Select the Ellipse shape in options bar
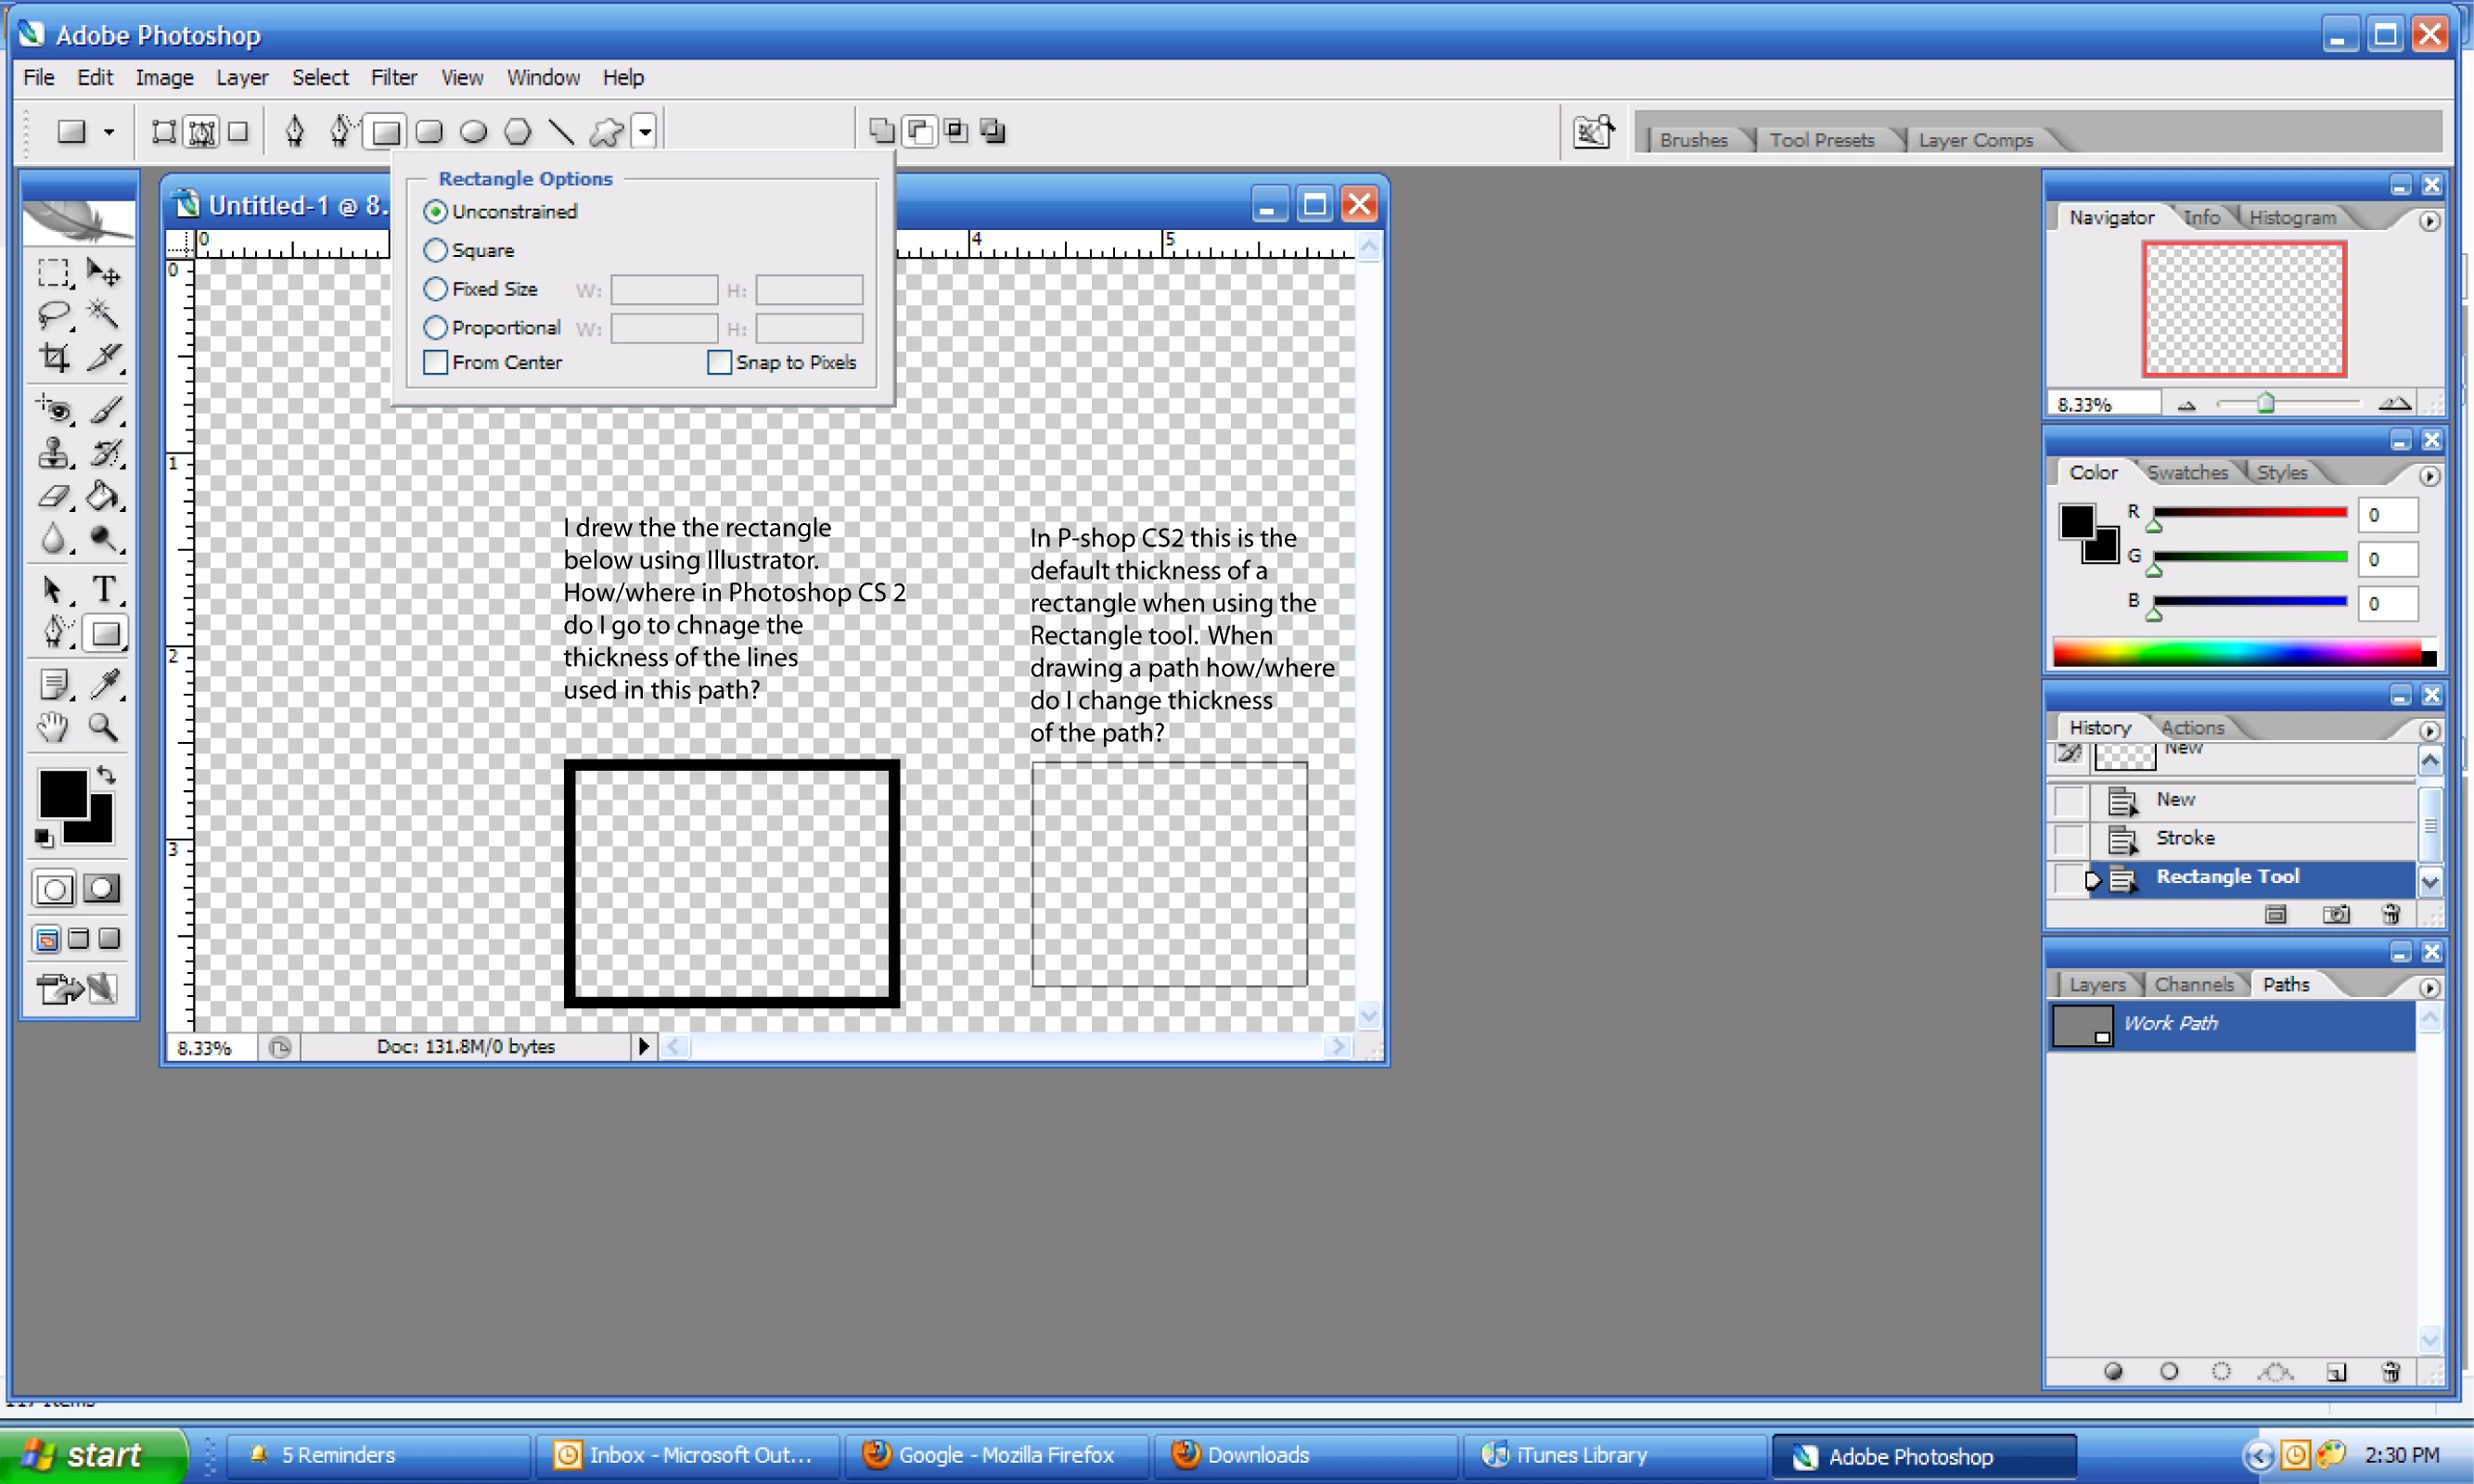This screenshot has width=2474, height=1484. (x=474, y=131)
